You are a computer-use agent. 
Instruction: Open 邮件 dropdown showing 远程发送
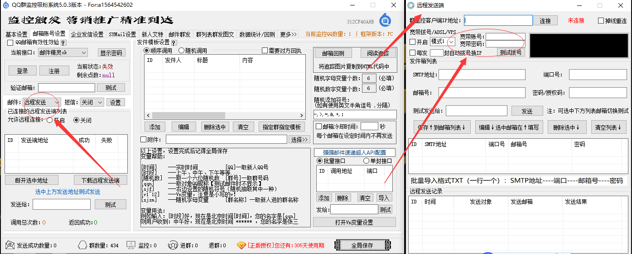pos(42,103)
